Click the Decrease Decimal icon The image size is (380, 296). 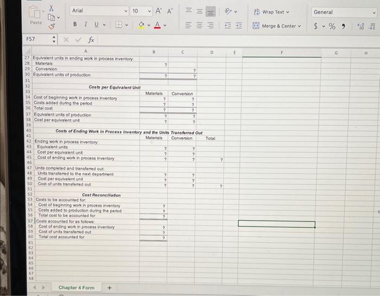point(372,27)
